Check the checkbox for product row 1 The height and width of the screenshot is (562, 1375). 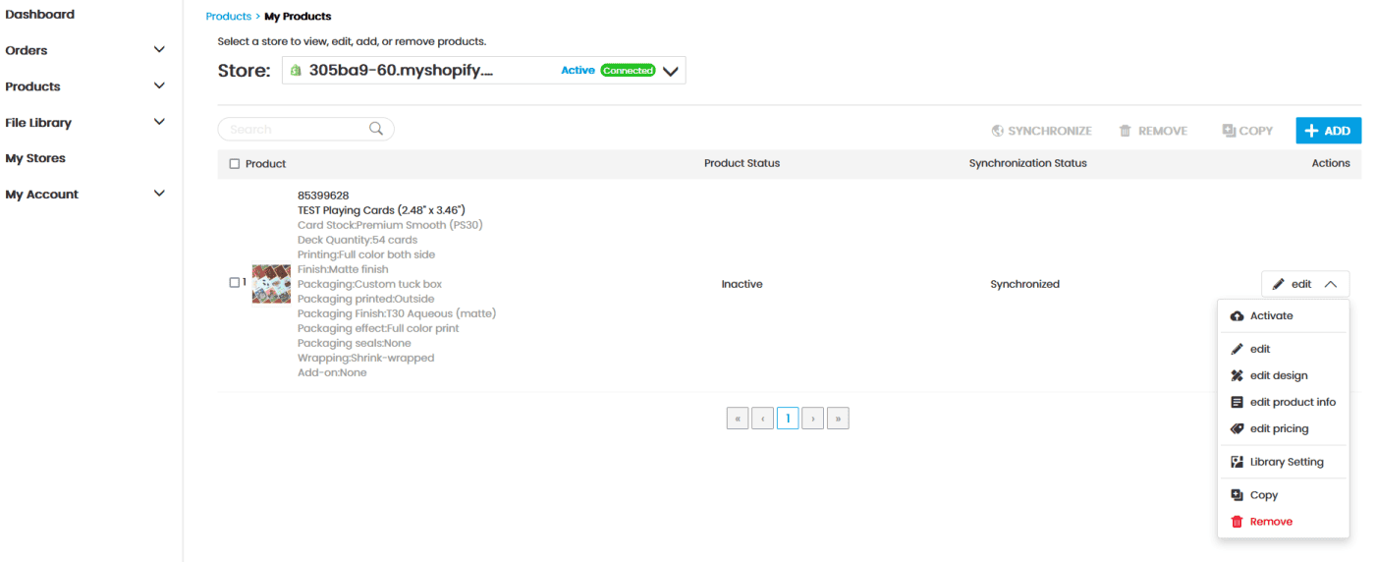[x=235, y=283]
